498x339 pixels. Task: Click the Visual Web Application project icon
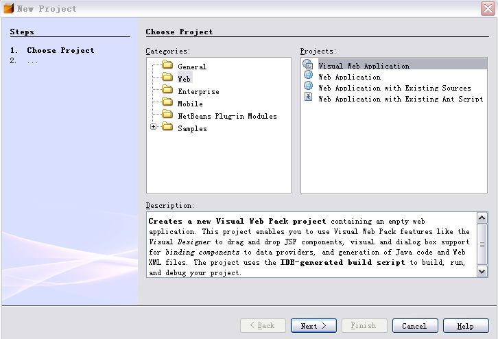[x=308, y=65]
